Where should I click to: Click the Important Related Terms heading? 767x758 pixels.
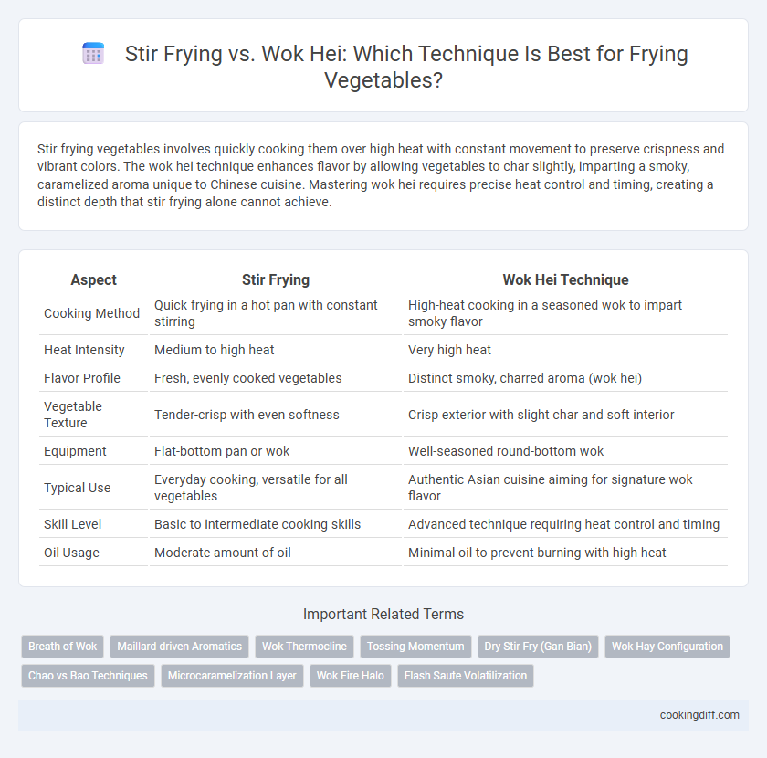(x=383, y=614)
